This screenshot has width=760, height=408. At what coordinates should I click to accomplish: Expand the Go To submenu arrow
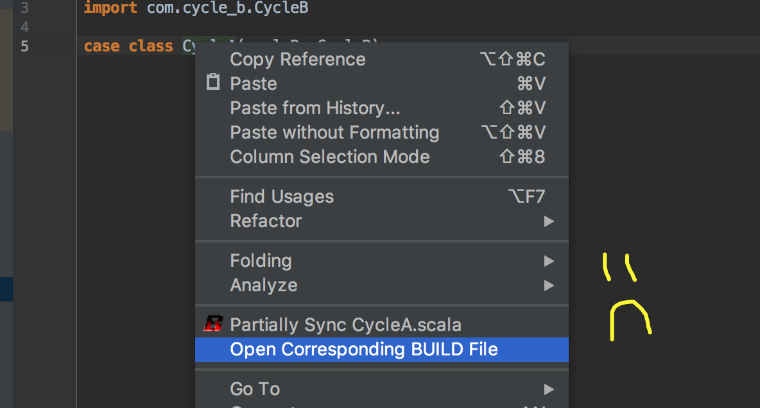pos(549,389)
